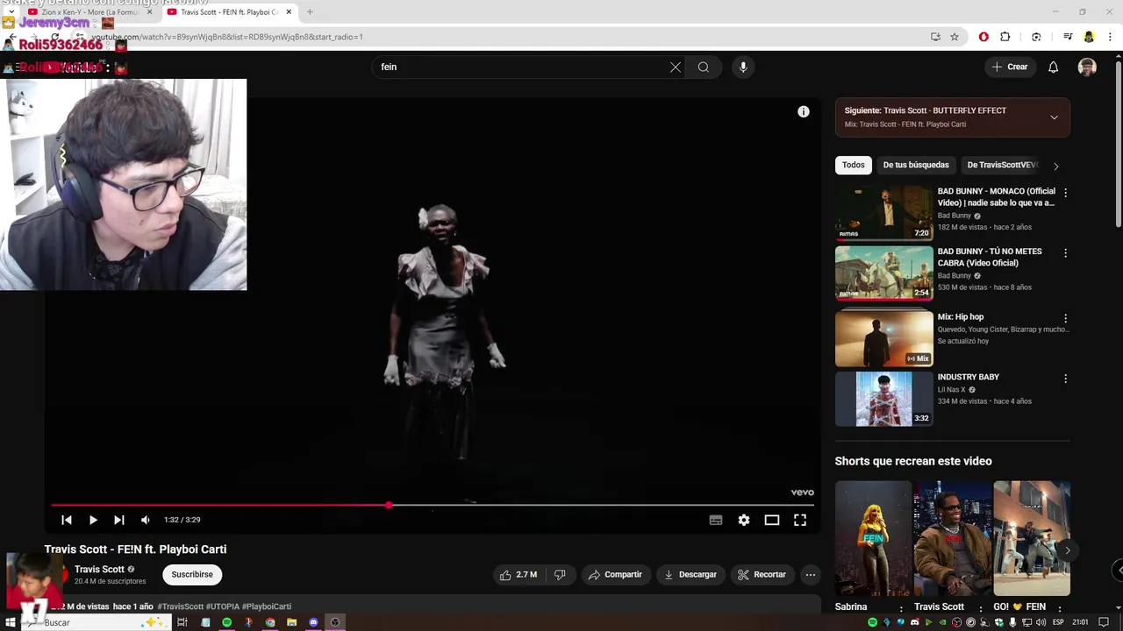1123x631 pixels.
Task: Toggle subtitles on the player
Action: [716, 520]
